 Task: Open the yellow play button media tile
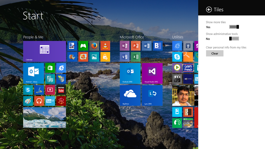(x=177, y=68)
